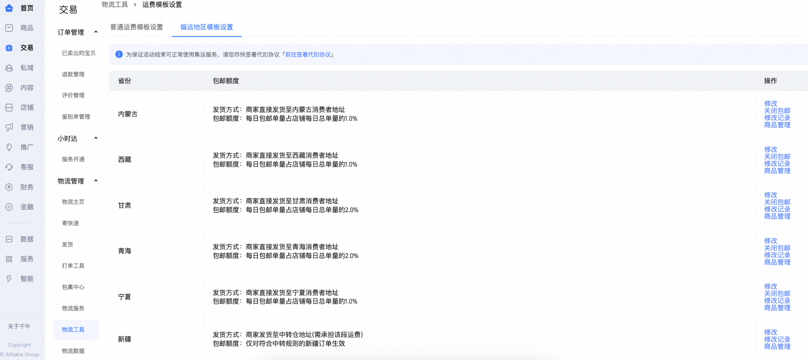Viewport: 808px width, 360px height.
Task: Open 修改记录 for 新疆 row
Action: [x=777, y=339]
